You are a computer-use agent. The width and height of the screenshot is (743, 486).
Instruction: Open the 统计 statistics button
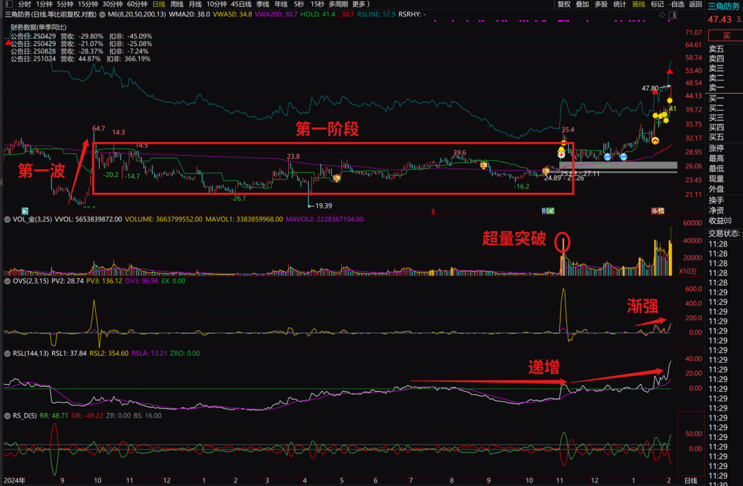619,4
